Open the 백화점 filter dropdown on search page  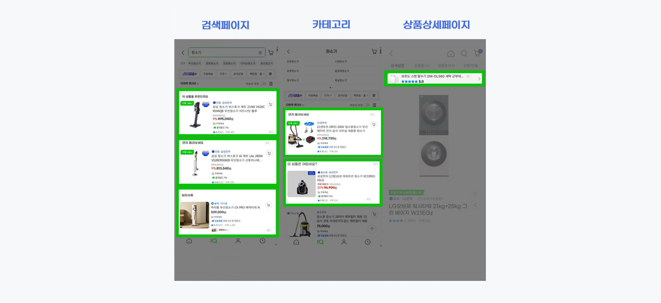tap(257, 74)
